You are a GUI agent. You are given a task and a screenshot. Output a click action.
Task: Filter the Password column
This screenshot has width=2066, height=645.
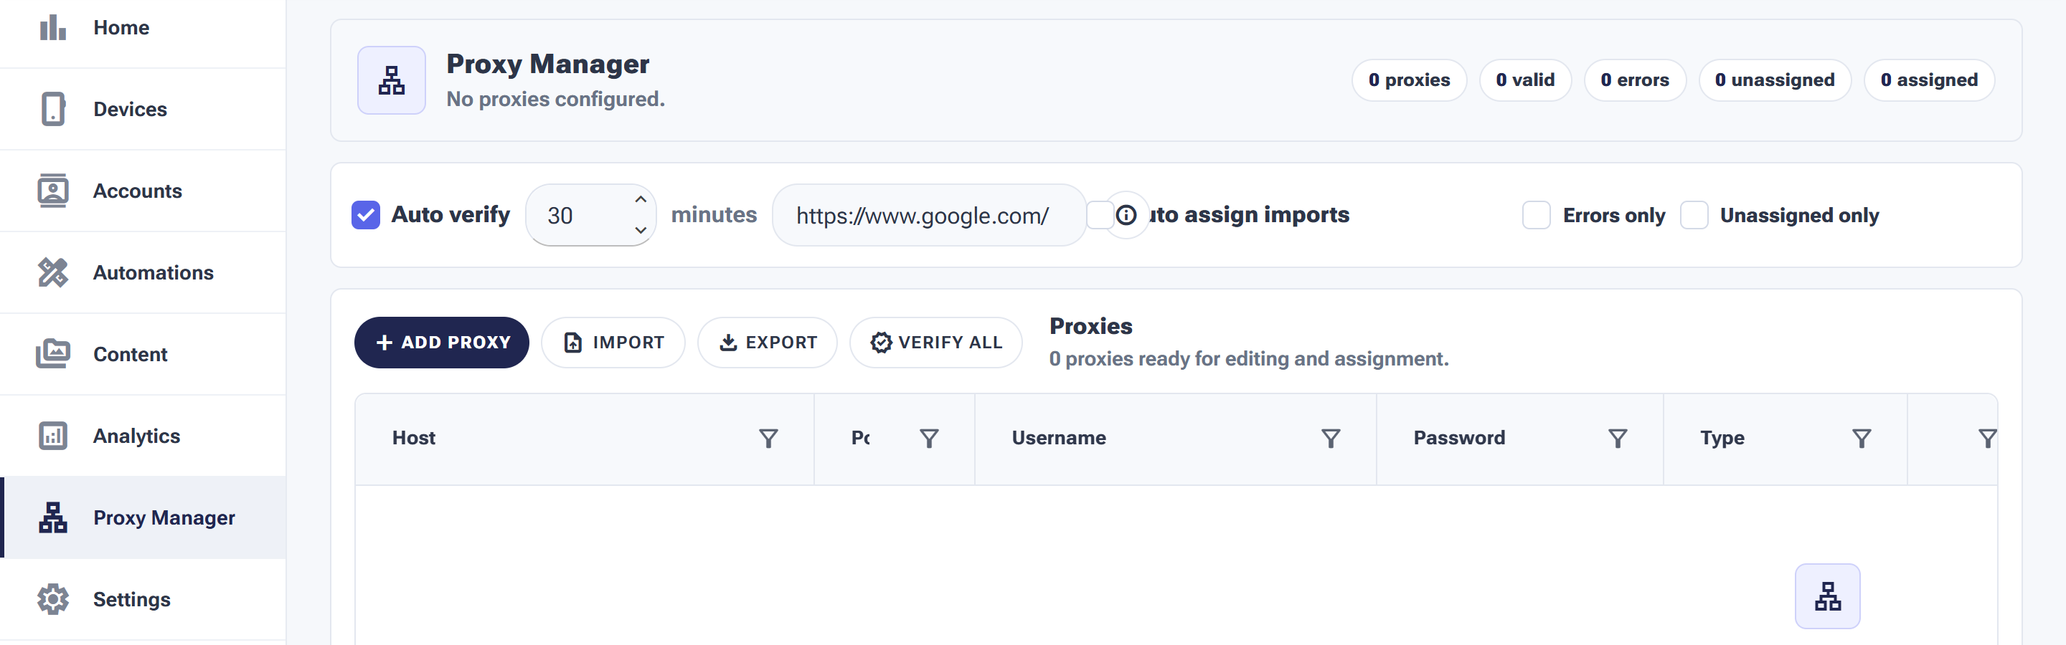[x=1618, y=439]
